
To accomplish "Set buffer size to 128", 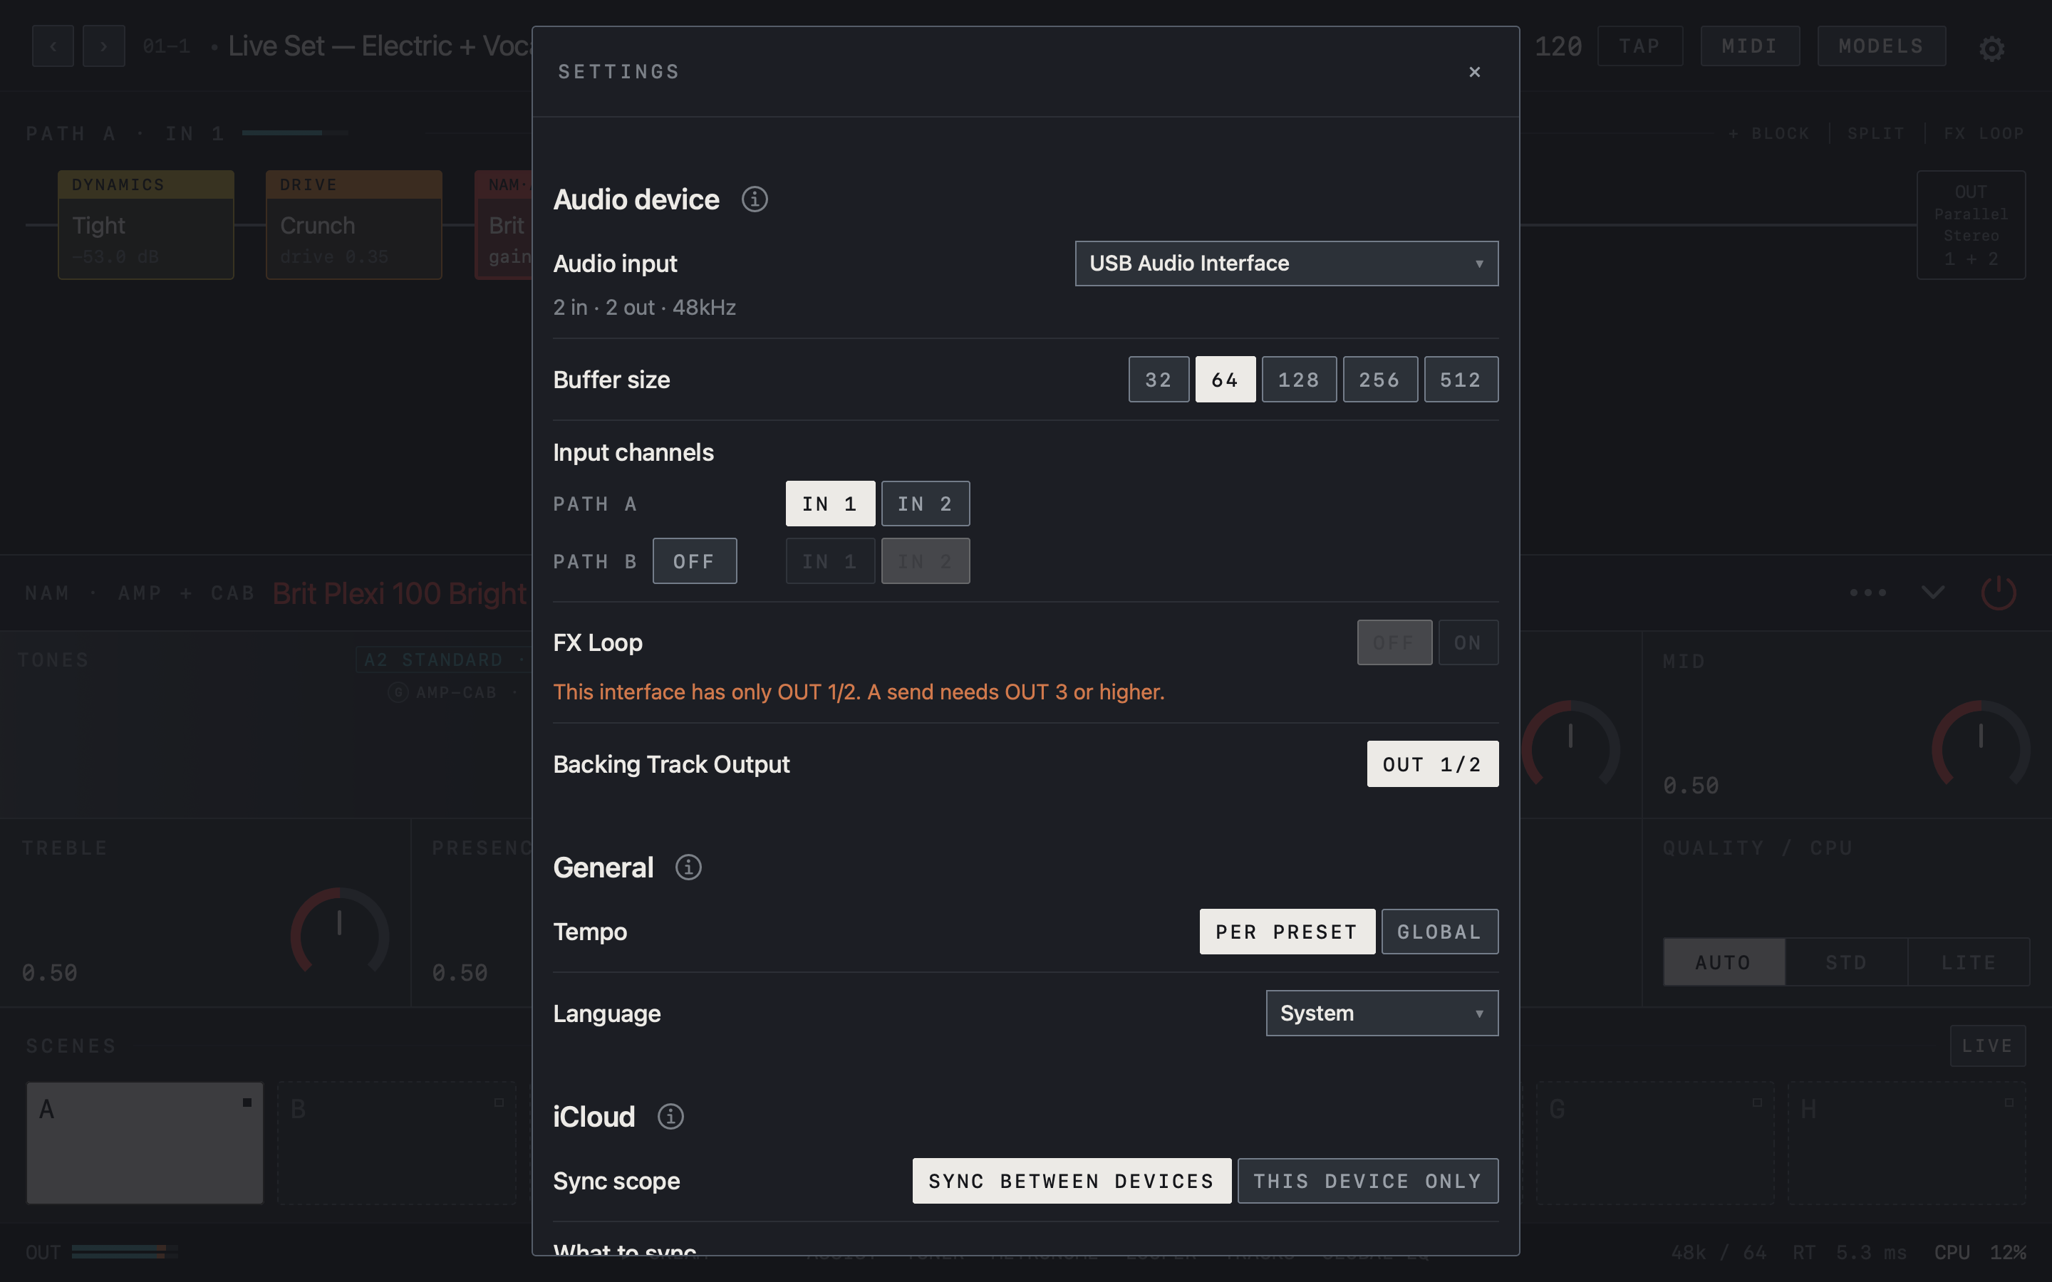I will [1298, 380].
